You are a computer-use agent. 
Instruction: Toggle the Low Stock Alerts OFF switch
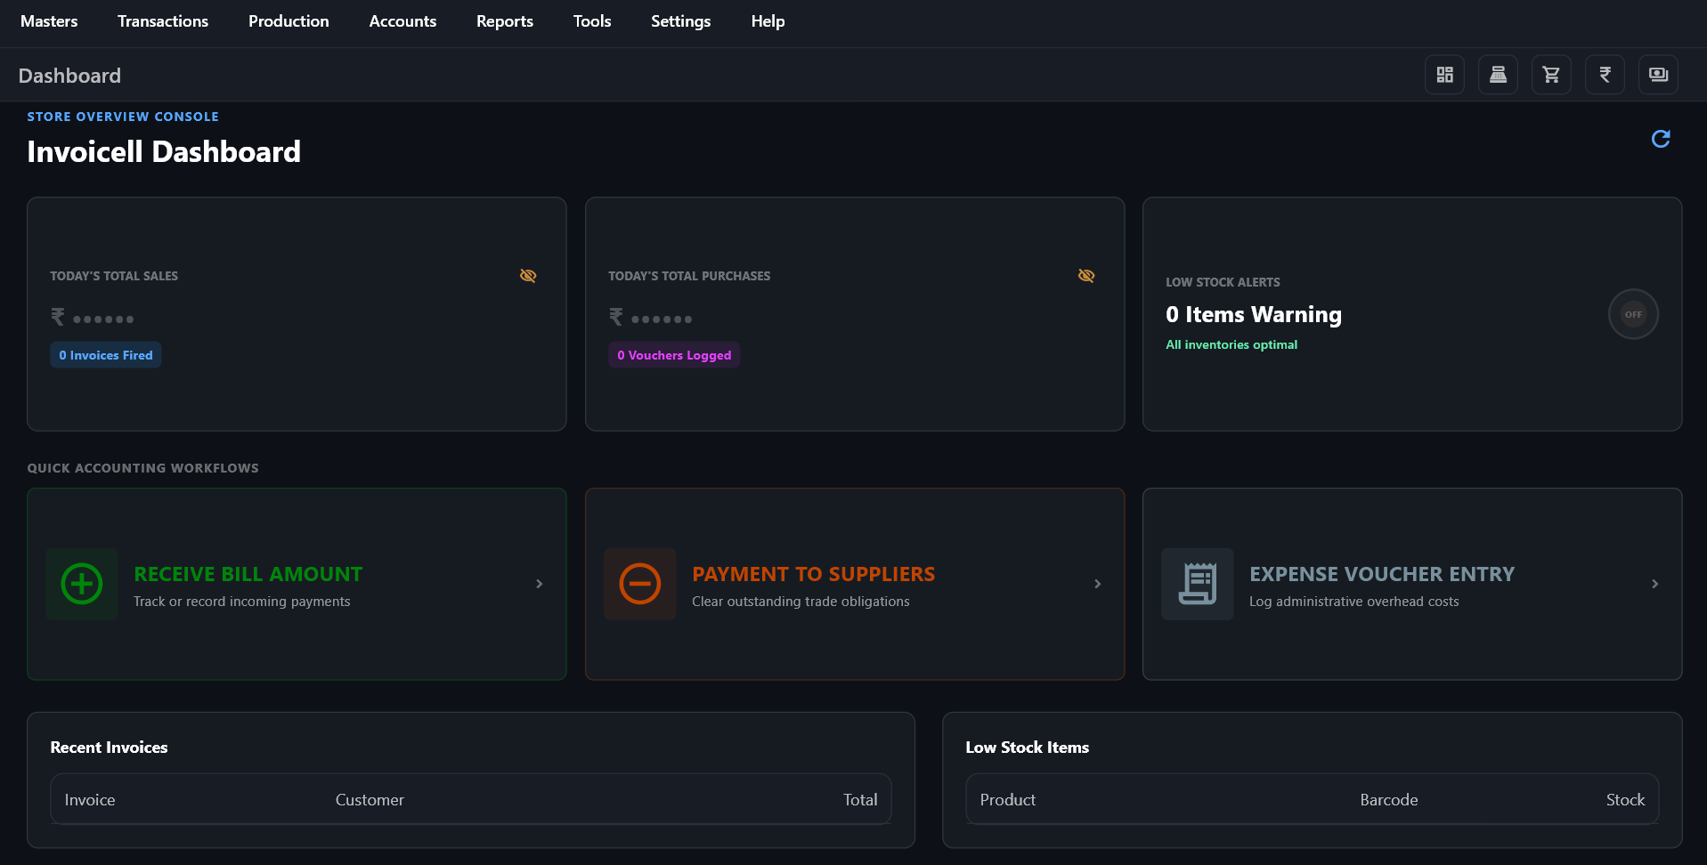point(1633,314)
